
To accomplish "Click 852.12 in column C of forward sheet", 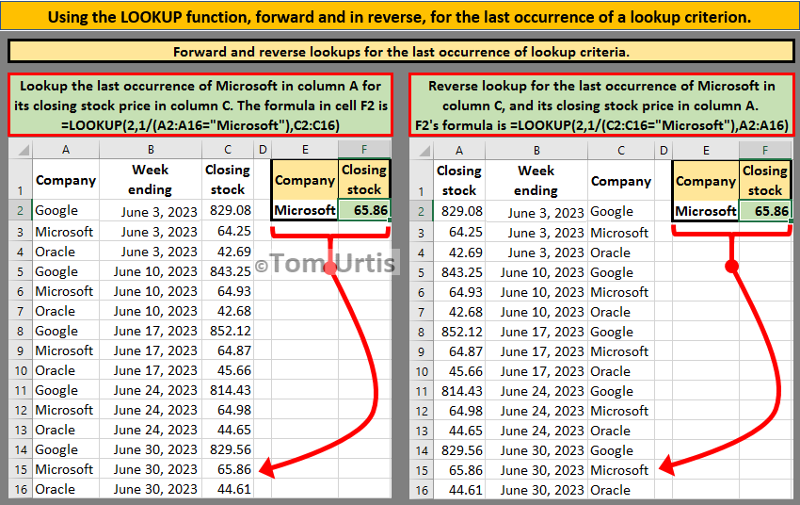I will tap(228, 331).
